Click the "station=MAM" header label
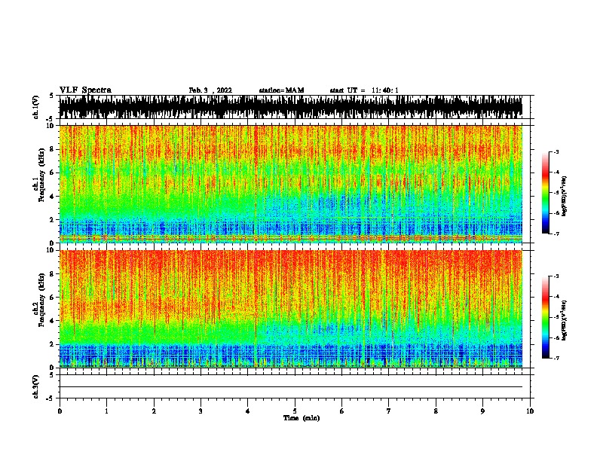 281,90
